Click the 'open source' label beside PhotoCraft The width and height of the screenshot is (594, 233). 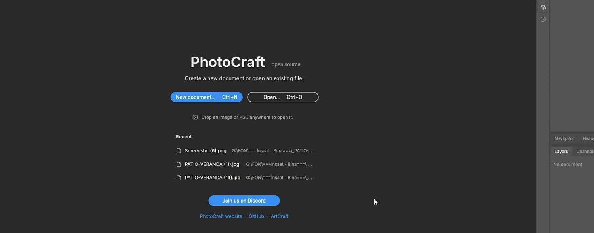[x=286, y=64]
